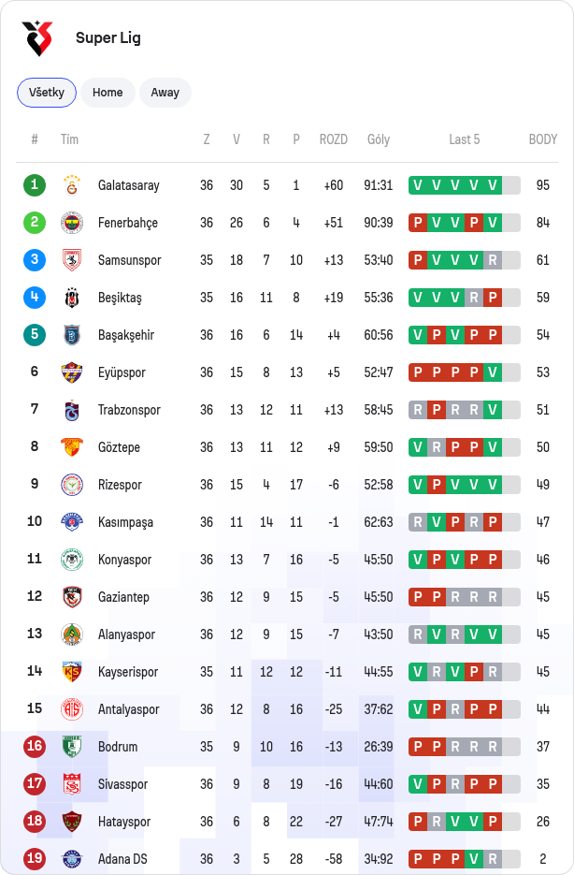Click the Super Lig league logo
Viewport: 574px width, 875px height.
37,38
